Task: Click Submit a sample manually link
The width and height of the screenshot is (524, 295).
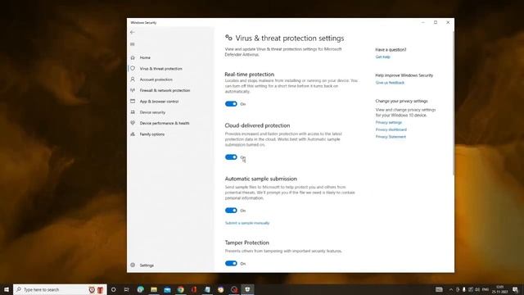Action: [x=247, y=223]
